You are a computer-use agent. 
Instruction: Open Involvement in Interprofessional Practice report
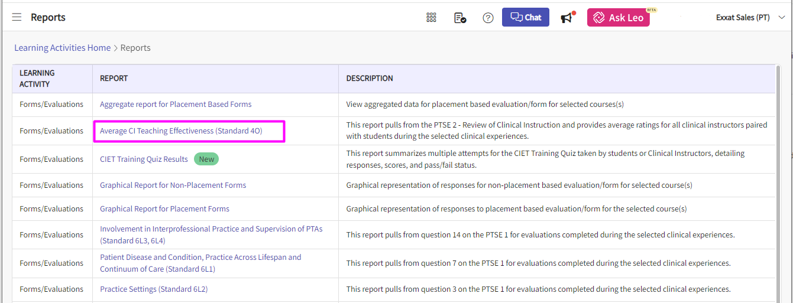coord(211,235)
